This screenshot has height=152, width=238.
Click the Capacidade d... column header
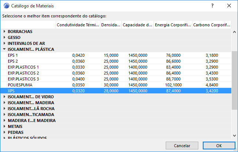pos(138,25)
